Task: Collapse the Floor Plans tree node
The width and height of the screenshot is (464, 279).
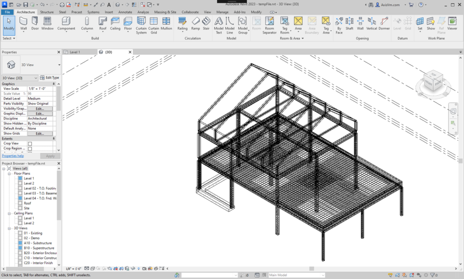Action: point(10,173)
